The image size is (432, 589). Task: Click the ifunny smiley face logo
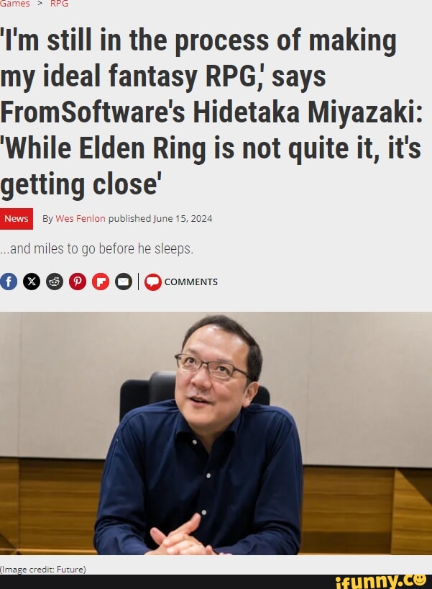point(418,580)
